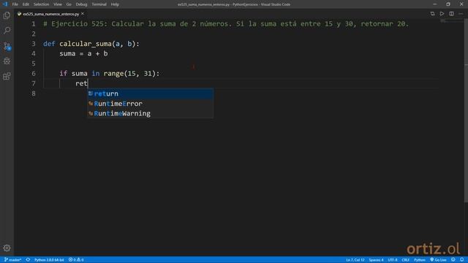Change indentation via Spaces: 4 status

click(x=376, y=260)
